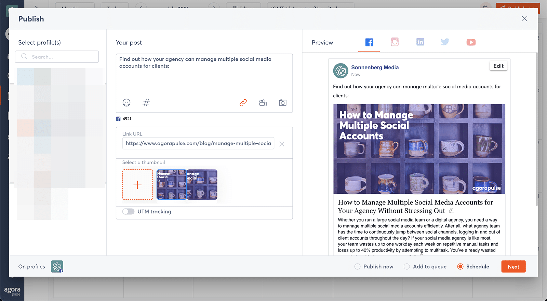This screenshot has height=301, width=547.
Task: Open the emoji picker in post editor
Action: 126,103
